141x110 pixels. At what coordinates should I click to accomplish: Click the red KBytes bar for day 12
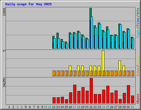[54, 100]
